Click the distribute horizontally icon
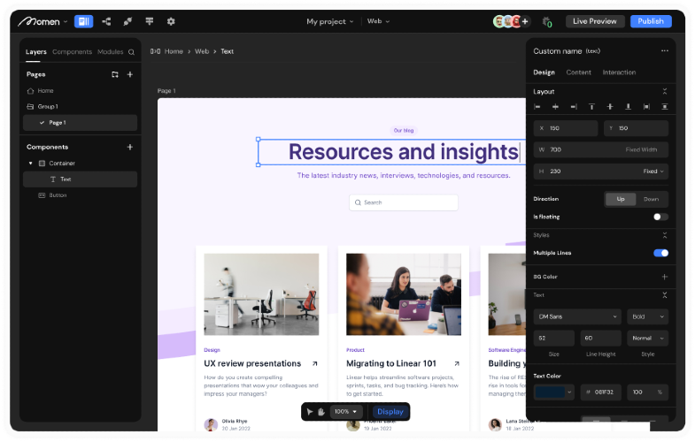This screenshot has height=442, width=695. tap(646, 107)
